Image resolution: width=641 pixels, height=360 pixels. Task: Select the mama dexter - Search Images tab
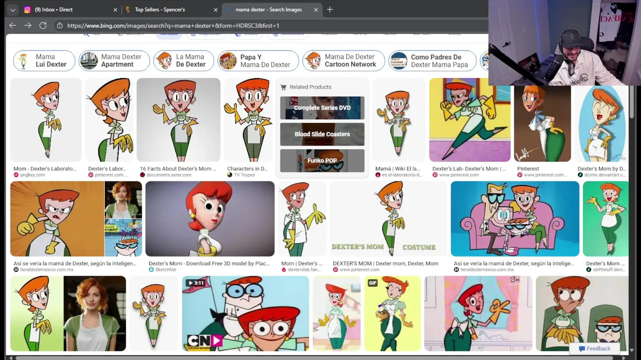coord(272,9)
